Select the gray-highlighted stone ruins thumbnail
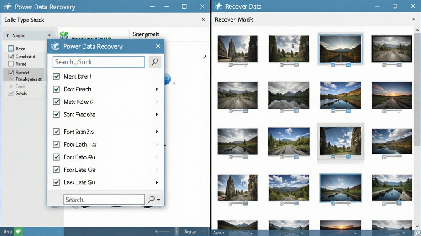421x236 pixels. point(340,141)
